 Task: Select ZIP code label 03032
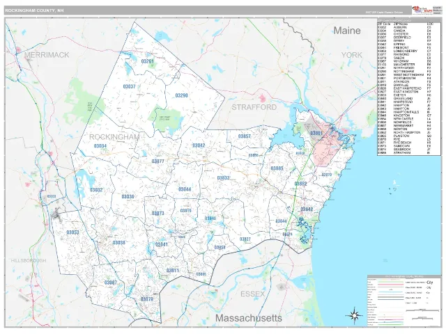tap(96, 190)
